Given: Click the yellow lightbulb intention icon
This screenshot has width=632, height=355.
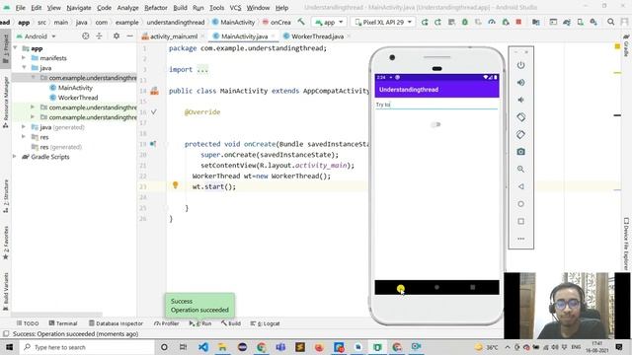Looking at the screenshot, I should 176,184.
